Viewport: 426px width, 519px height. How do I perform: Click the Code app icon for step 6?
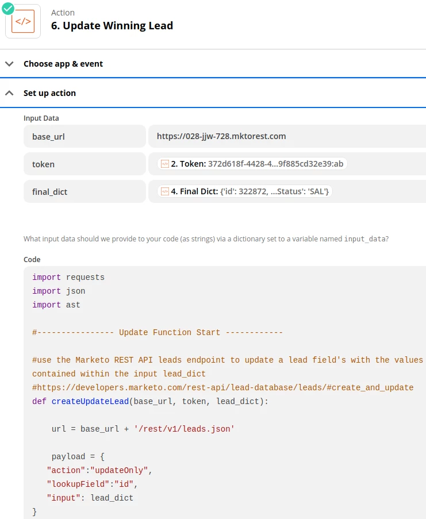point(23,21)
